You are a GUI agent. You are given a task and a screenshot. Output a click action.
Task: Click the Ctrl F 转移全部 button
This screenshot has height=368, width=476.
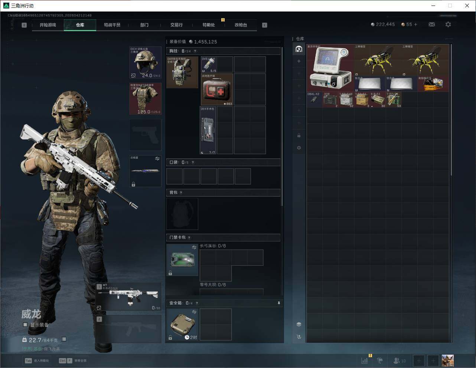(x=73, y=361)
